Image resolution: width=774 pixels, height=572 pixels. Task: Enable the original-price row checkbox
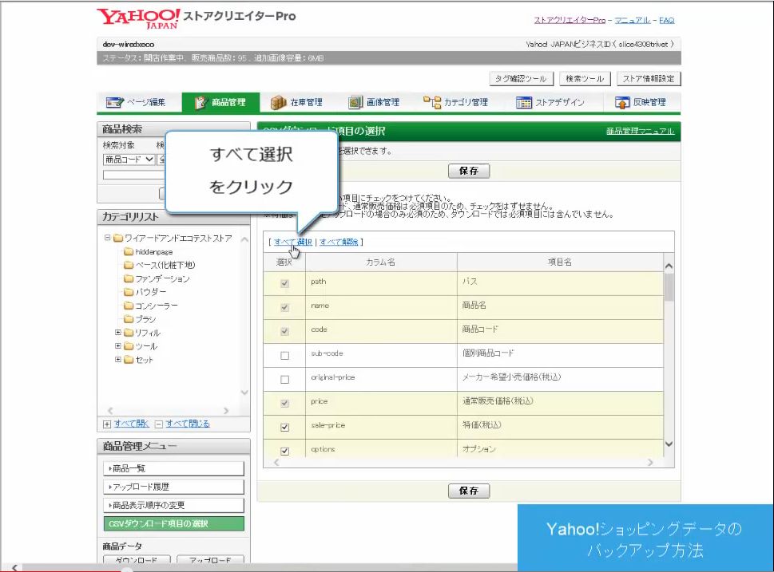pos(285,380)
